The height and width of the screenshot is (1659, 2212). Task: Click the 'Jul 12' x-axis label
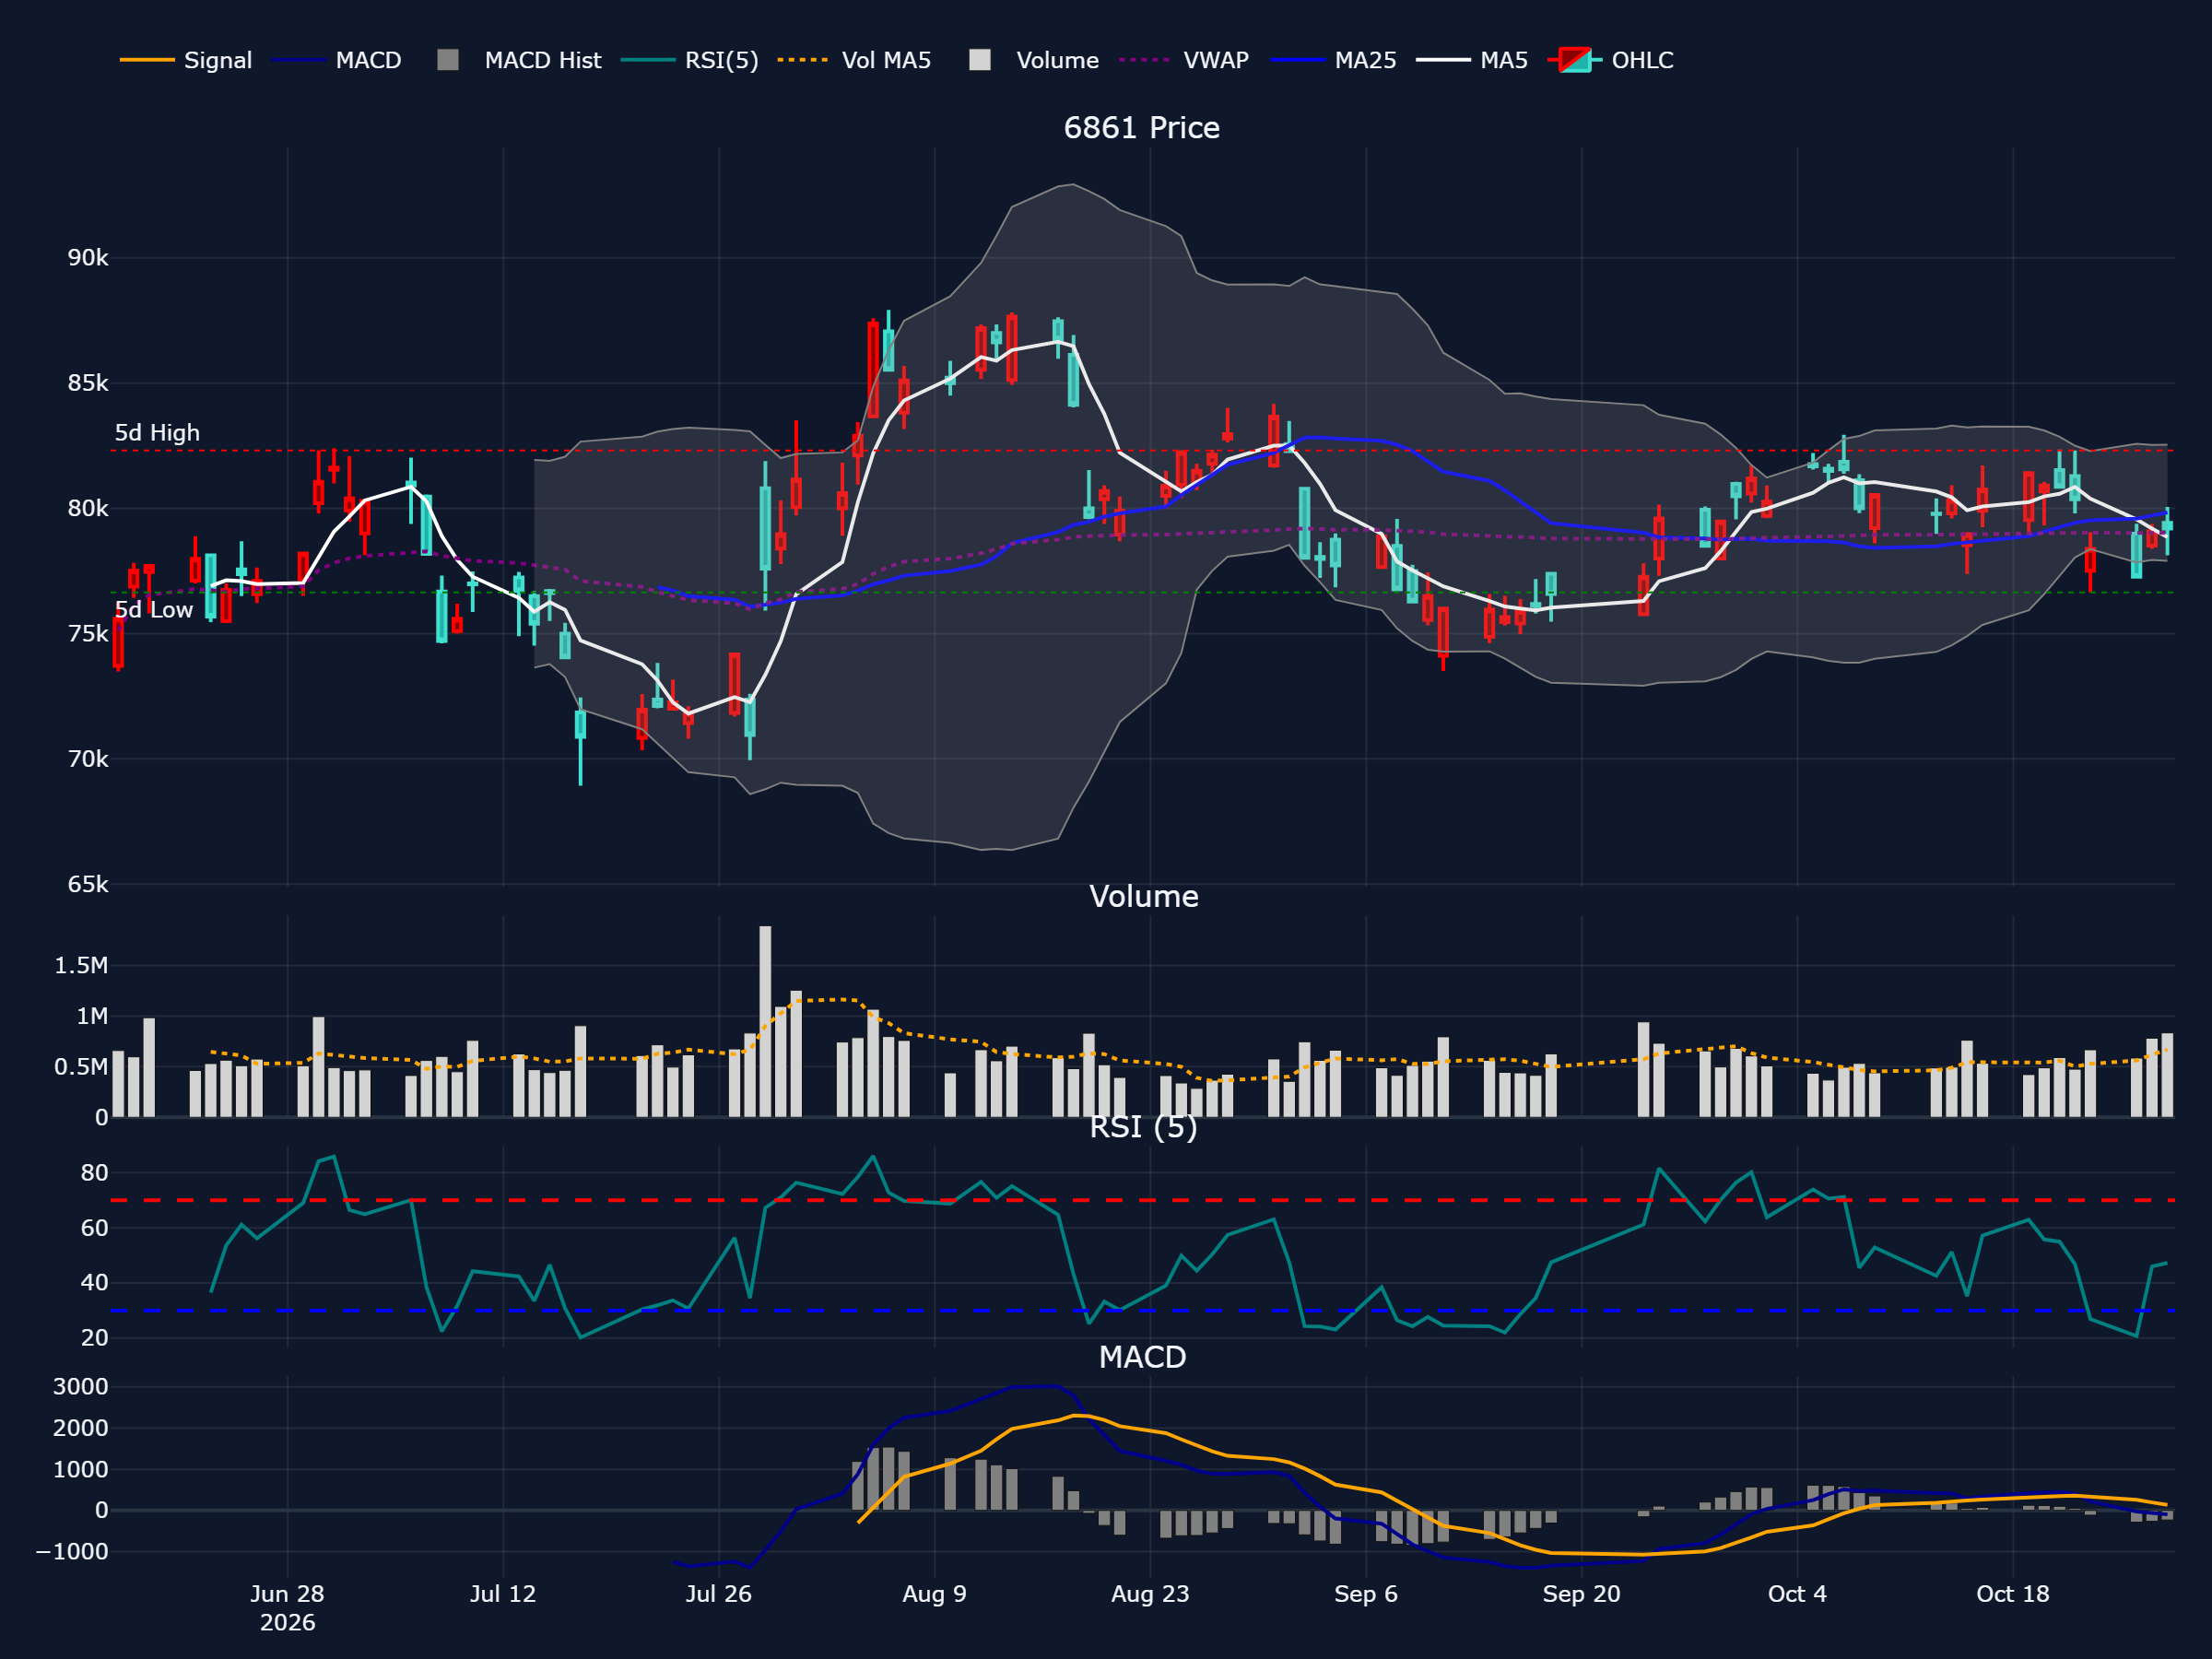503,1594
